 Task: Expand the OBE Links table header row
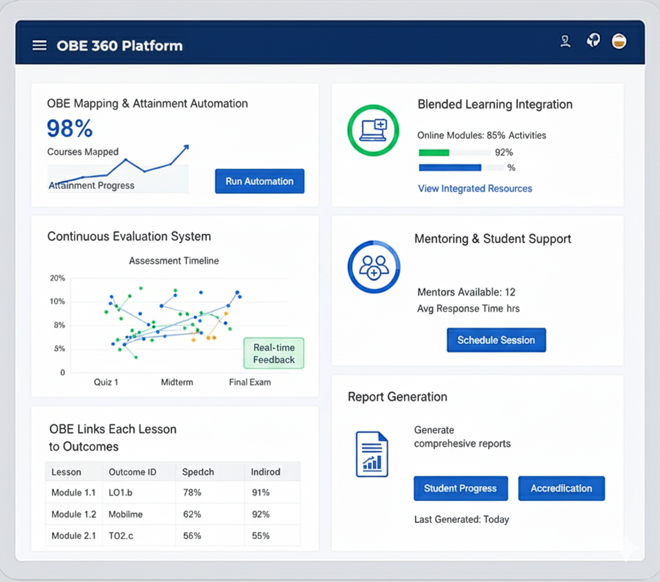tap(173, 472)
